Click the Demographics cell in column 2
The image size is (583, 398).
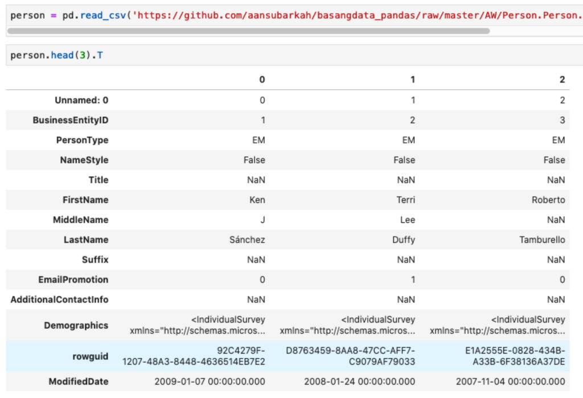click(498, 326)
